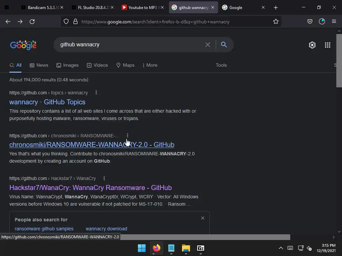Select the Videos results tab

click(97, 65)
